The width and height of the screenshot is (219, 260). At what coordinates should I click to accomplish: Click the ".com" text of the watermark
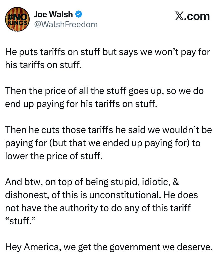[197, 17]
